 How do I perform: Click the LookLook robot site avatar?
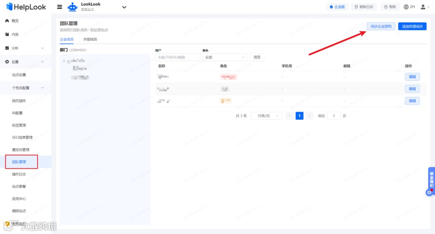(x=72, y=6)
